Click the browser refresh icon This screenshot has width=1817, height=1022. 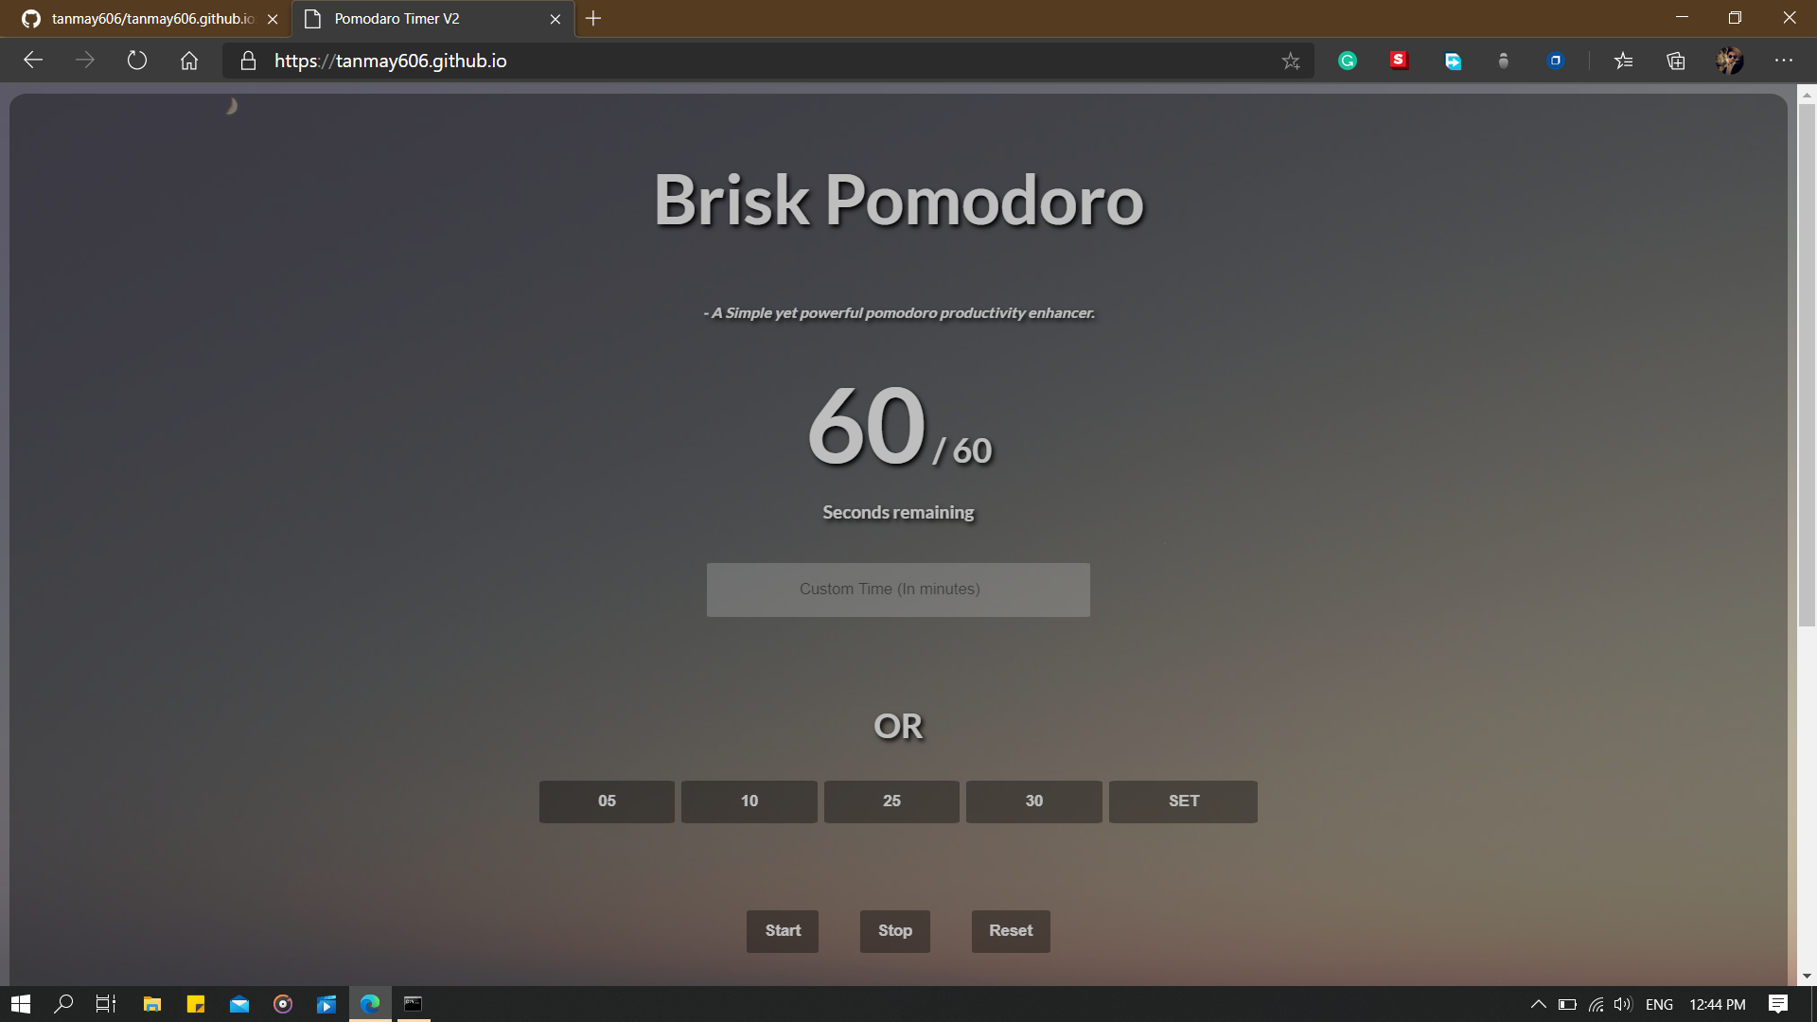click(x=137, y=61)
